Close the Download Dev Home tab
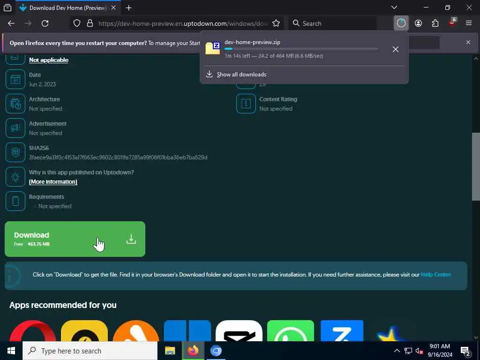Screen dimensions: 480x360 (113, 8)
